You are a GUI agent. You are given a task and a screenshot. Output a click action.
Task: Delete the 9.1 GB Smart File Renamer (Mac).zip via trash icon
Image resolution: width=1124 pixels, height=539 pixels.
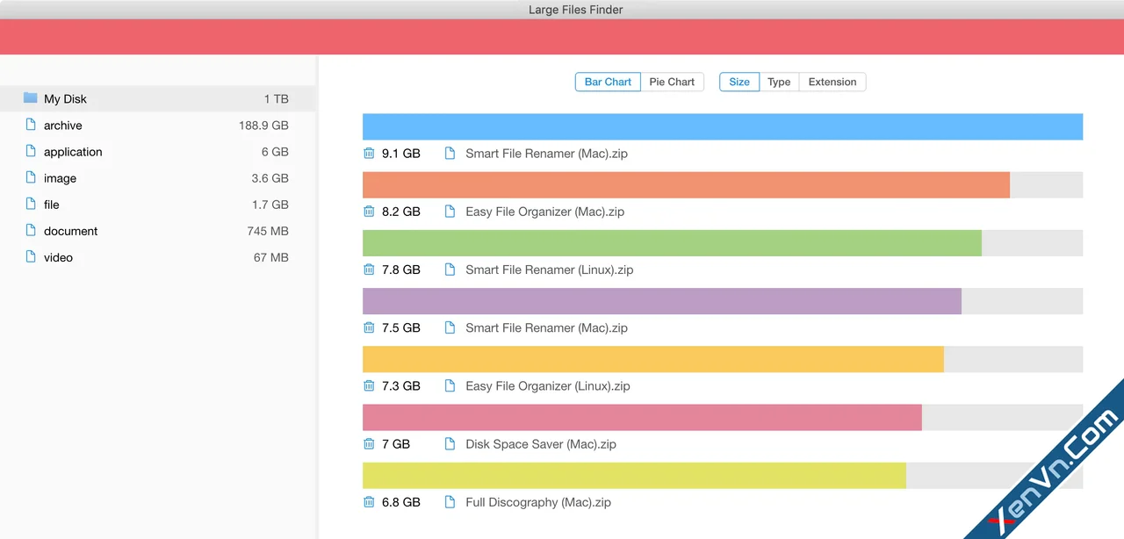coord(369,154)
